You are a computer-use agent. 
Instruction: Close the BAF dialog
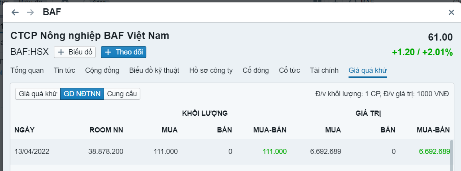pos(451,12)
